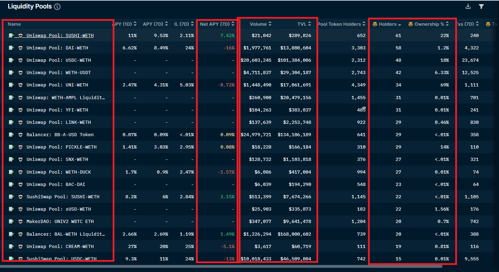Click robot icon beside Uniswap Pool: PICKLE-WETH
This screenshot has width=499, height=272.
click(x=20, y=147)
